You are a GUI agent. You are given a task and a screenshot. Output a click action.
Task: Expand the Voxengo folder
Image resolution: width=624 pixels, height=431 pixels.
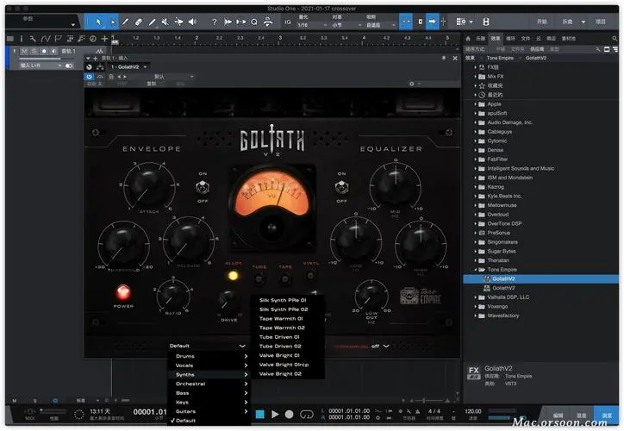click(x=475, y=306)
